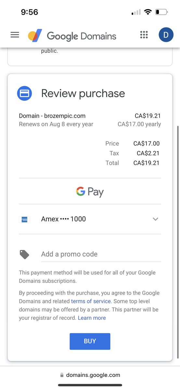The height and width of the screenshot is (390, 180).
Task: Click 'This payment method will be used' notice
Action: point(87,277)
